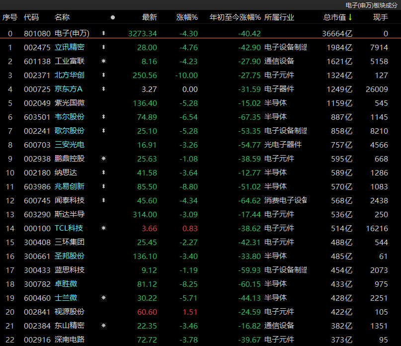
Task: Click the year-to-date value -67.35
Action: coord(249,117)
